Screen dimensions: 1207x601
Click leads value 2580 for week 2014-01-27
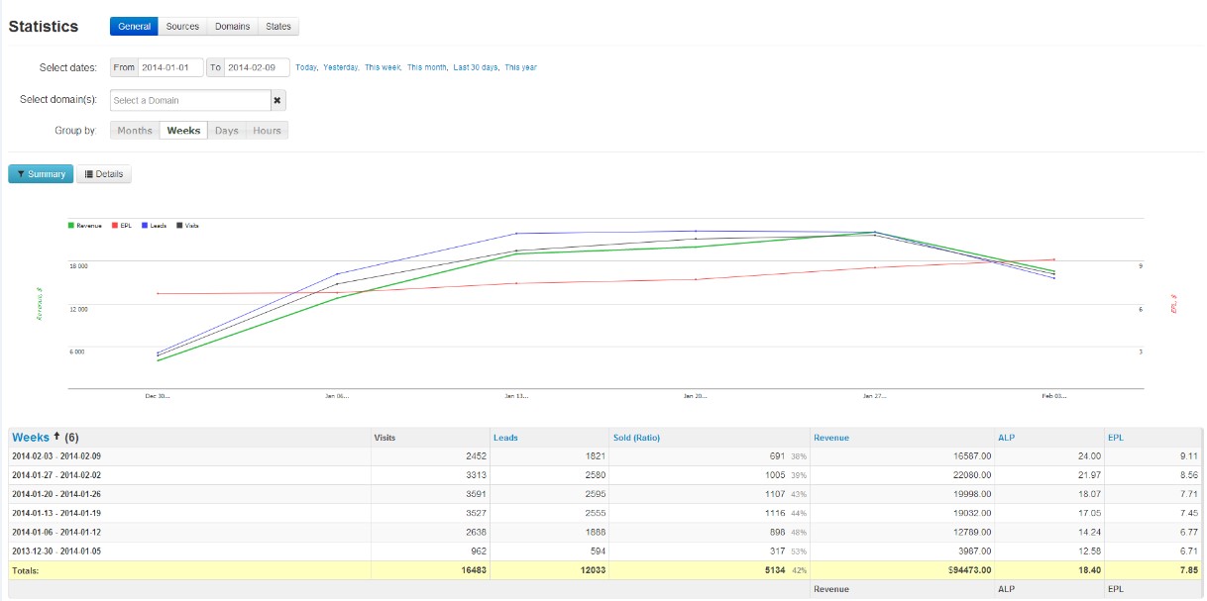(594, 475)
